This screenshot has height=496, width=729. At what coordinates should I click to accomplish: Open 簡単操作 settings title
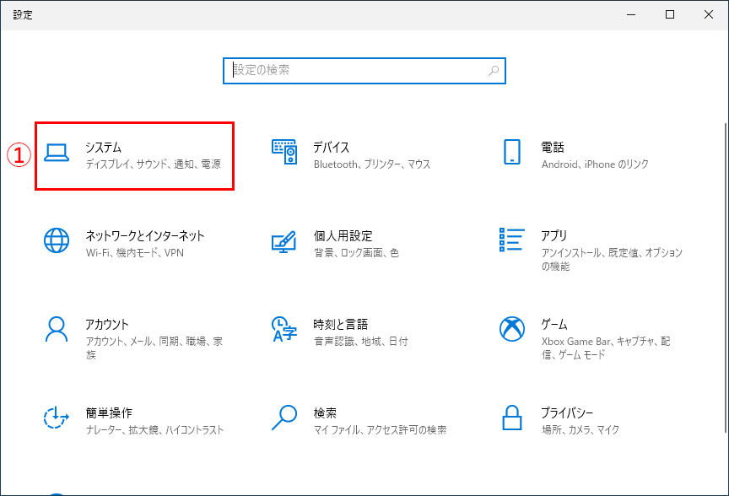pyautogui.click(x=109, y=412)
